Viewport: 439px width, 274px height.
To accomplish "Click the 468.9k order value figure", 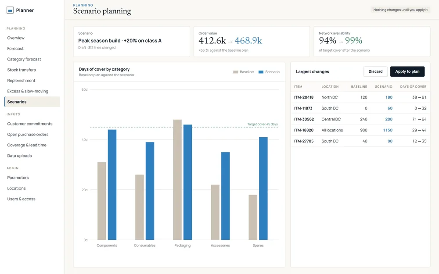I will pos(248,41).
